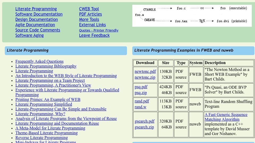Click the Leave Feedback link

94,35
